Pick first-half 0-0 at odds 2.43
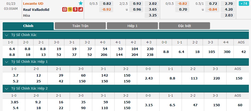 coord(148,78)
